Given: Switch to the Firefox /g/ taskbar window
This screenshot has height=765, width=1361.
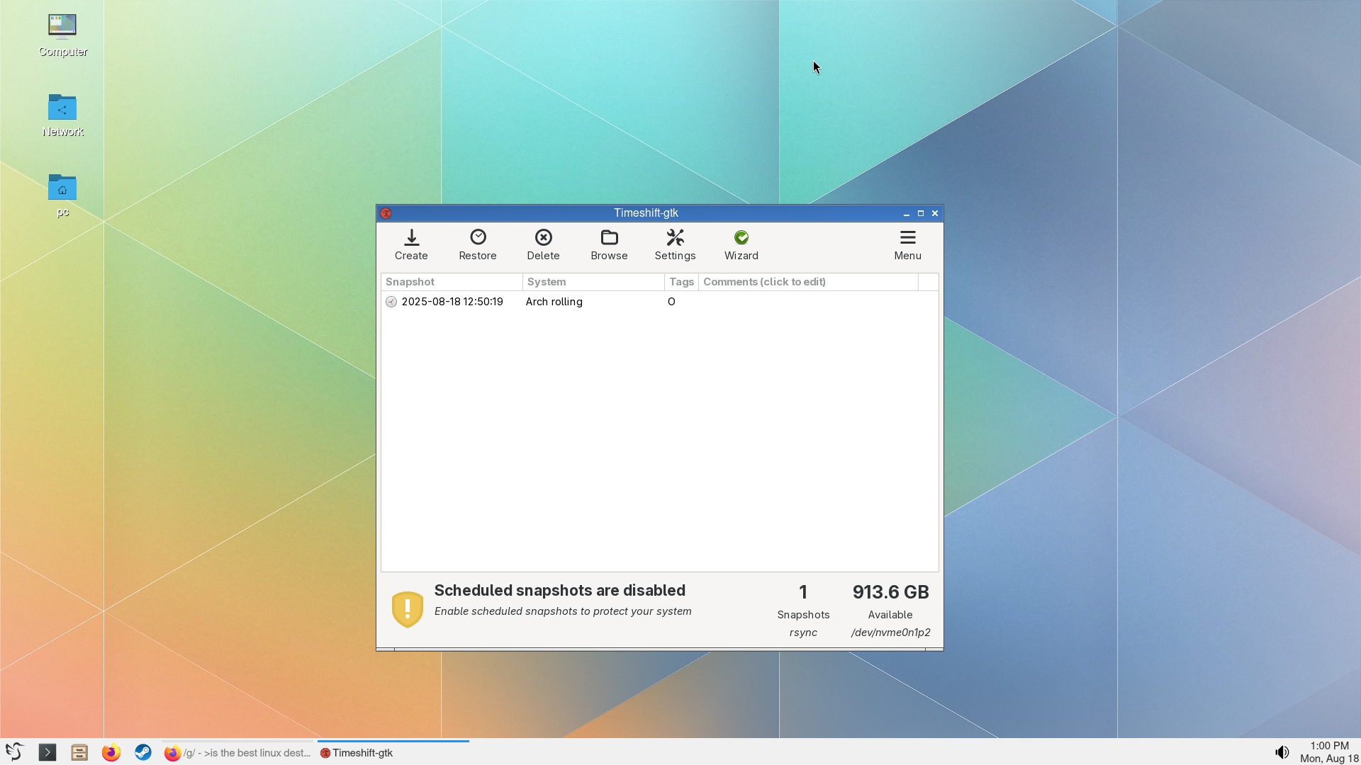Looking at the screenshot, I should (x=237, y=753).
